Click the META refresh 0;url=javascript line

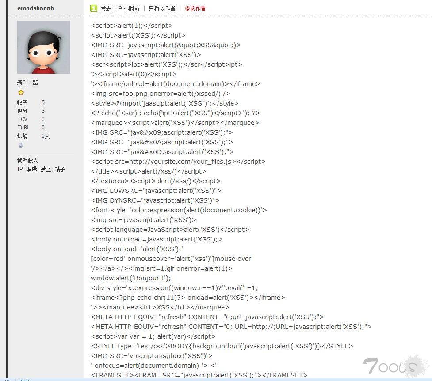coord(207,317)
